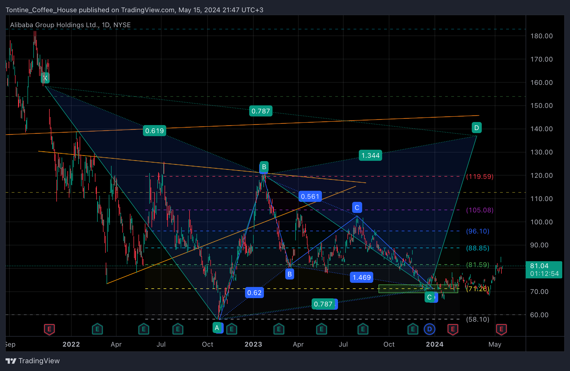Click the 2023 time axis label
Viewport: 570px width, 371px height.
pyautogui.click(x=253, y=344)
